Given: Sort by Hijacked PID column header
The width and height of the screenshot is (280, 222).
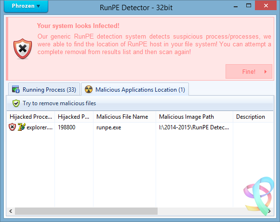Looking at the screenshot, I should click(x=74, y=117).
